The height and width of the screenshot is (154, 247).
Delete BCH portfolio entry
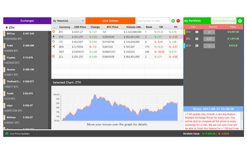point(197,46)
